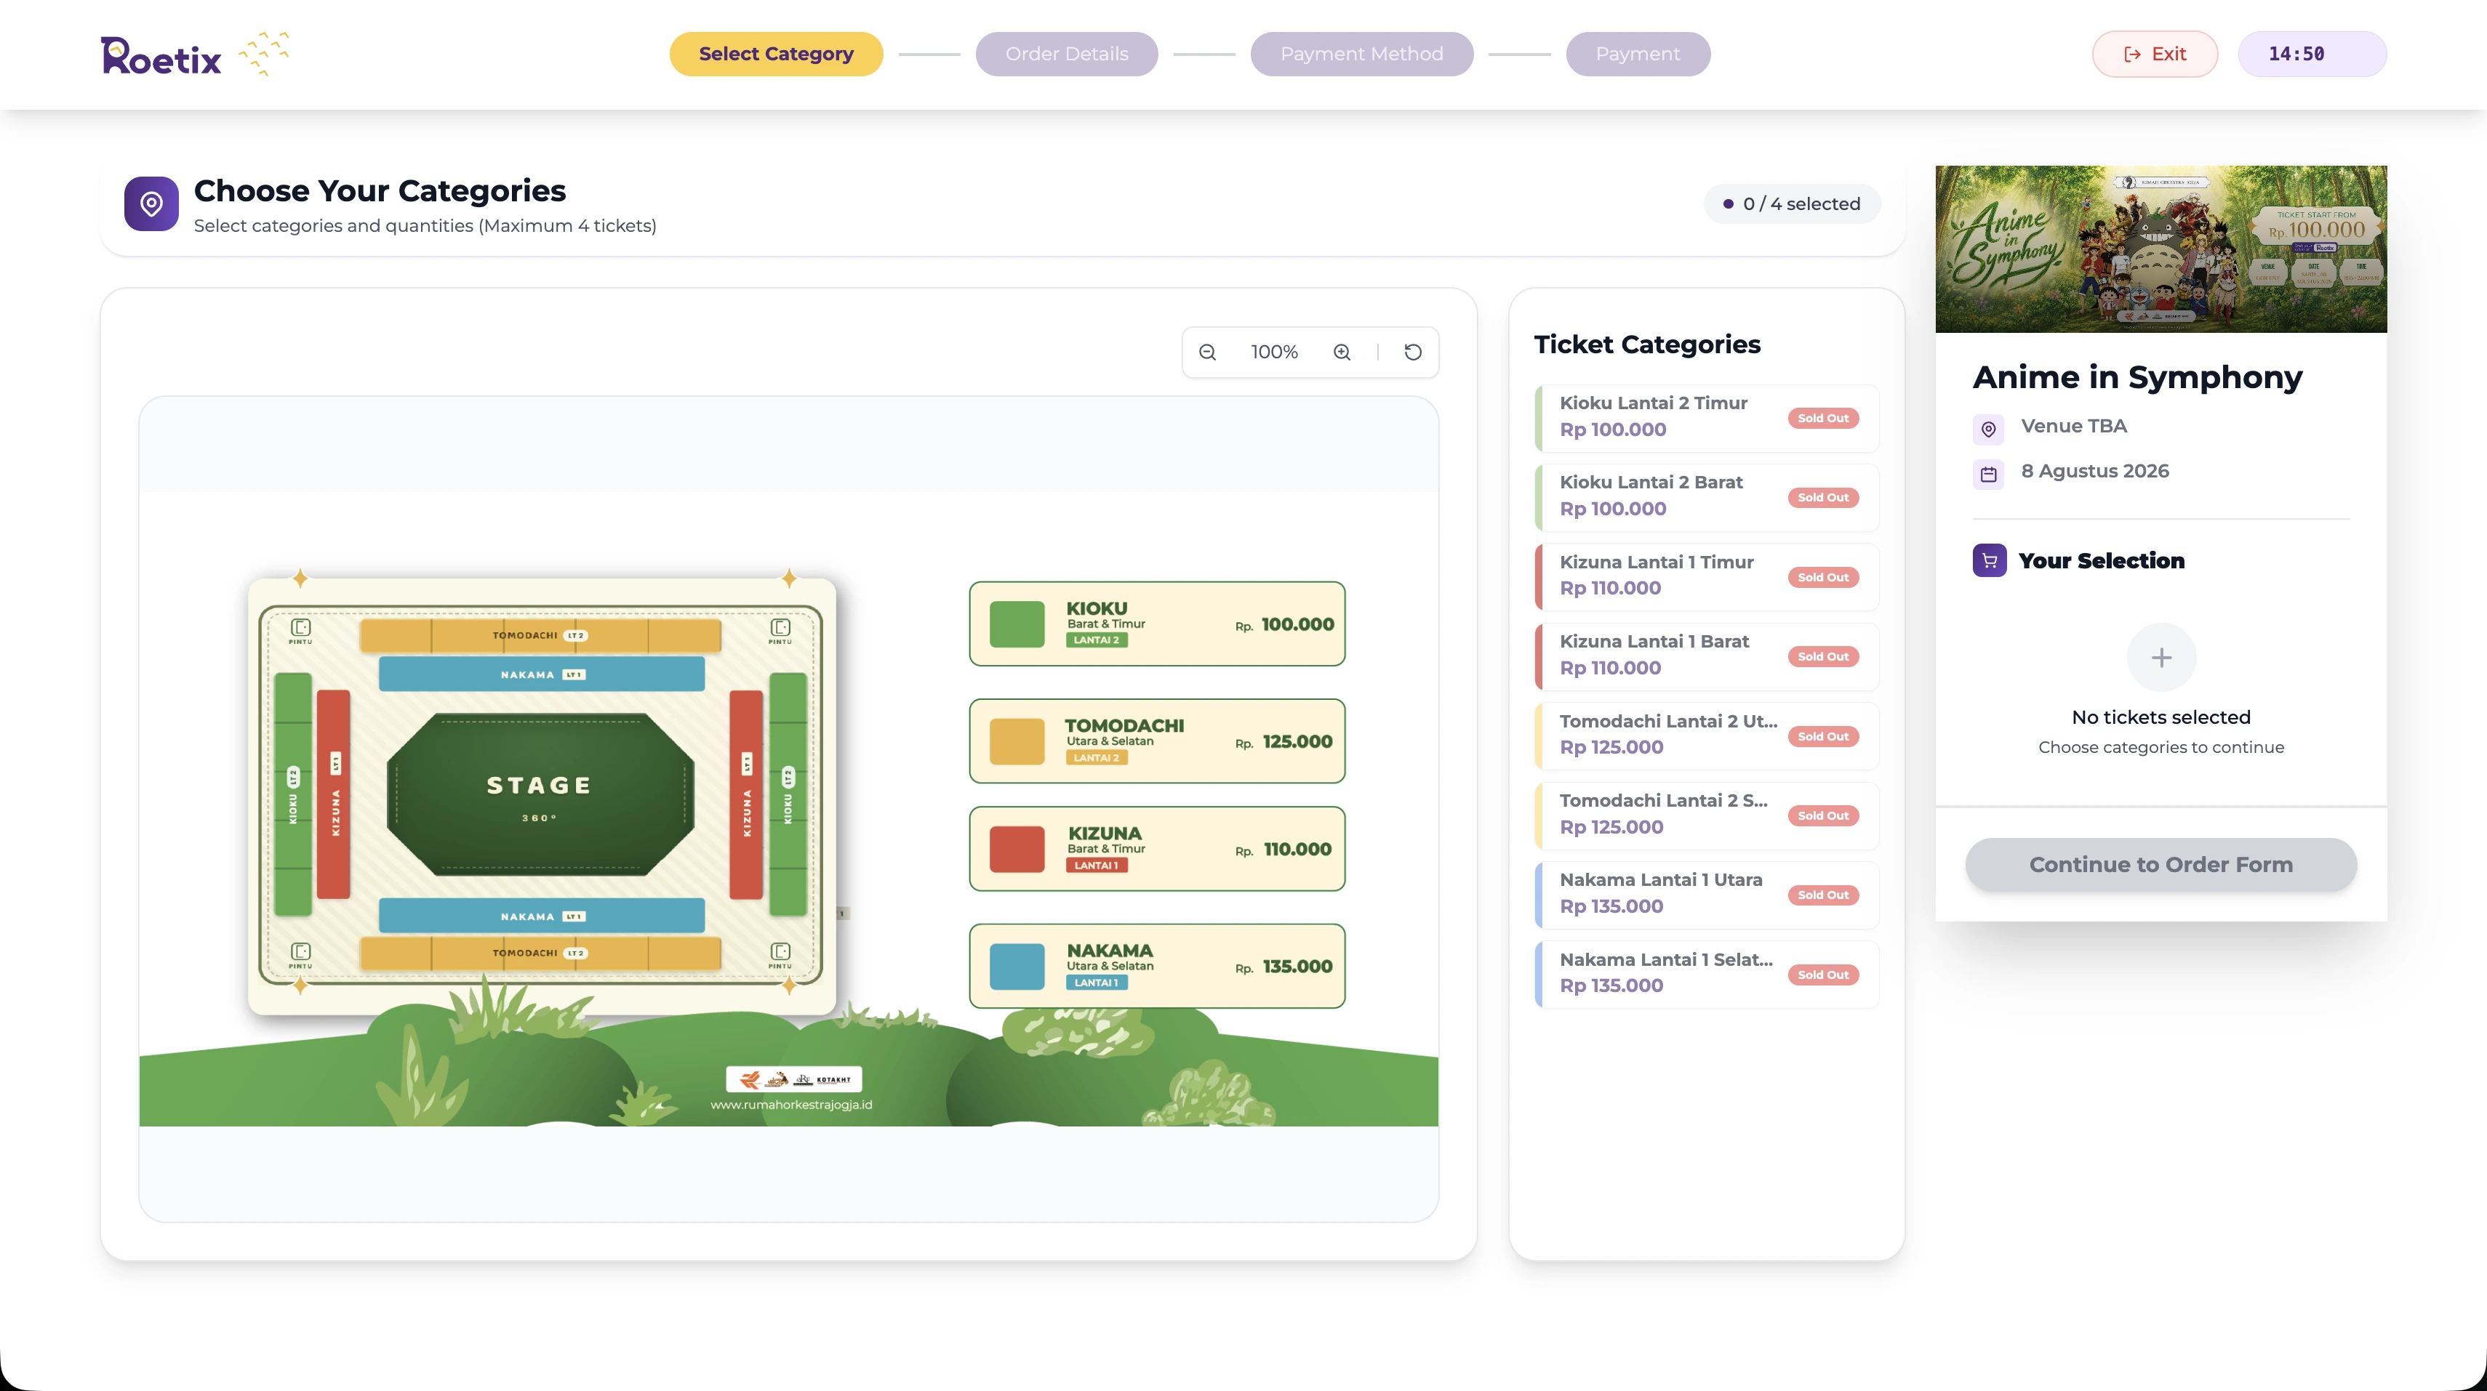Click the Anime in Symphony title
The width and height of the screenshot is (2487, 1391).
coord(2137,377)
